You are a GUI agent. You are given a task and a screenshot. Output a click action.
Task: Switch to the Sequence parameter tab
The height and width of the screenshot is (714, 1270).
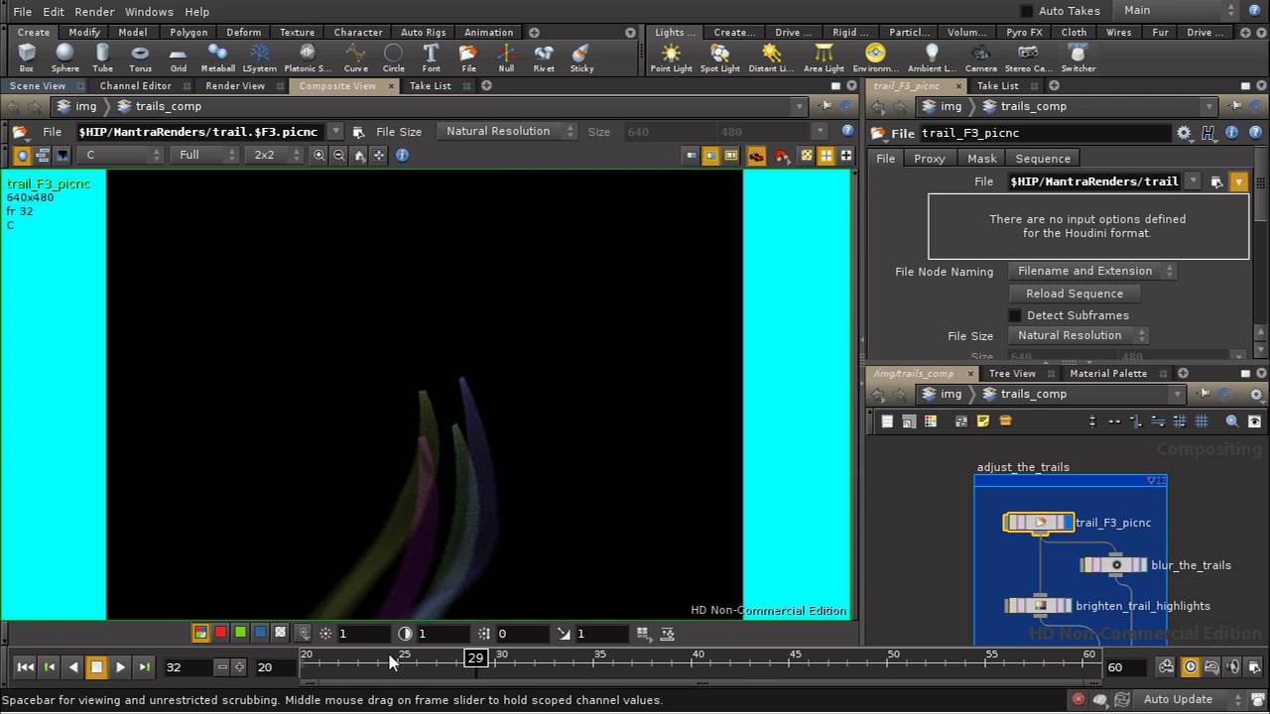pyautogui.click(x=1043, y=159)
